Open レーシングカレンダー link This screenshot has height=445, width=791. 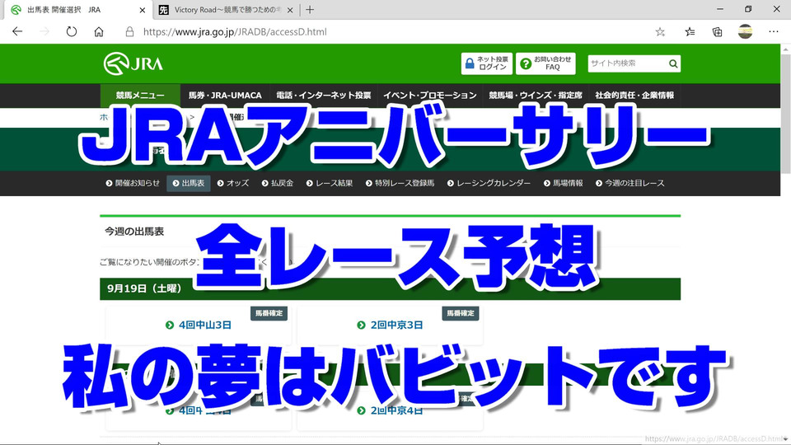pyautogui.click(x=489, y=183)
